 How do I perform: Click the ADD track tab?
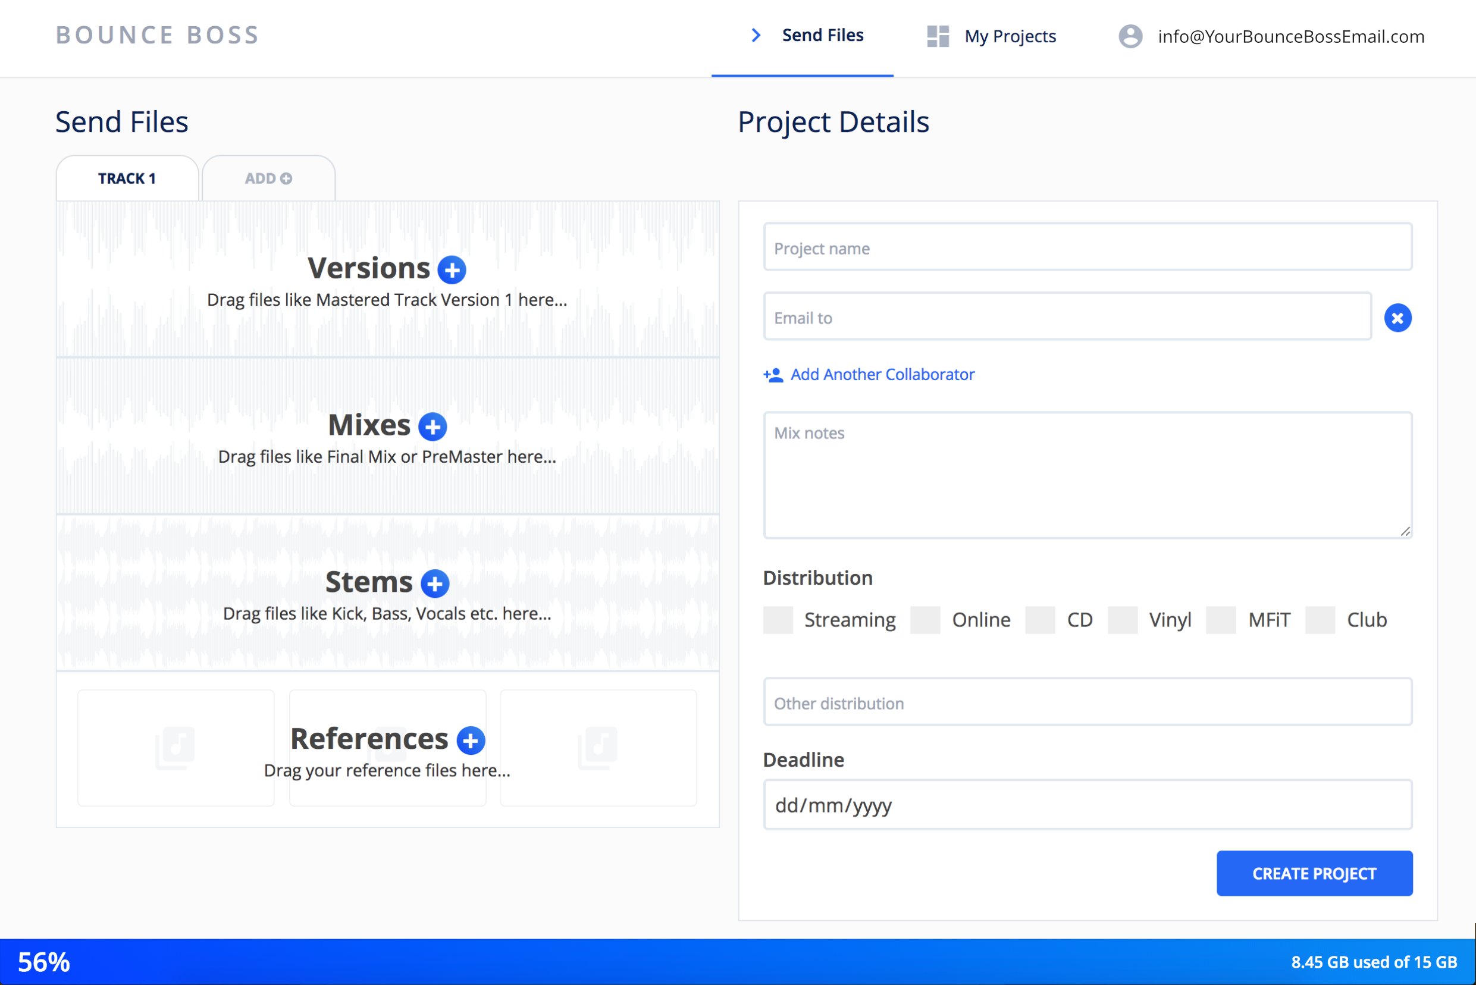click(x=268, y=179)
